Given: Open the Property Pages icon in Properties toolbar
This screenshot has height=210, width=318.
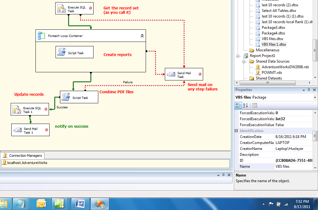Looking at the screenshot, I should pos(255,105).
